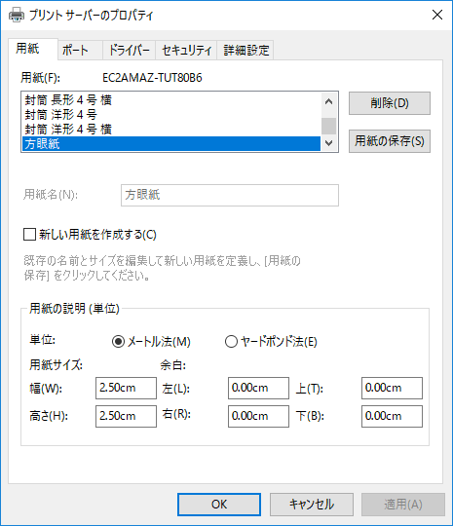This screenshot has width=453, height=526.
Task: Click the printer icon in the title bar
Action: (17, 15)
